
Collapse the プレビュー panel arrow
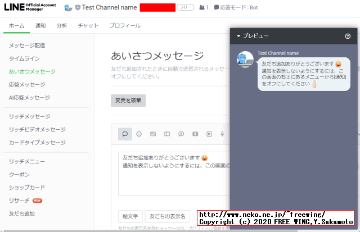(x=238, y=36)
